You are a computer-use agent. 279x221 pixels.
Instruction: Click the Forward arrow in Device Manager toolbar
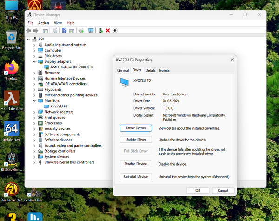coord(36,31)
